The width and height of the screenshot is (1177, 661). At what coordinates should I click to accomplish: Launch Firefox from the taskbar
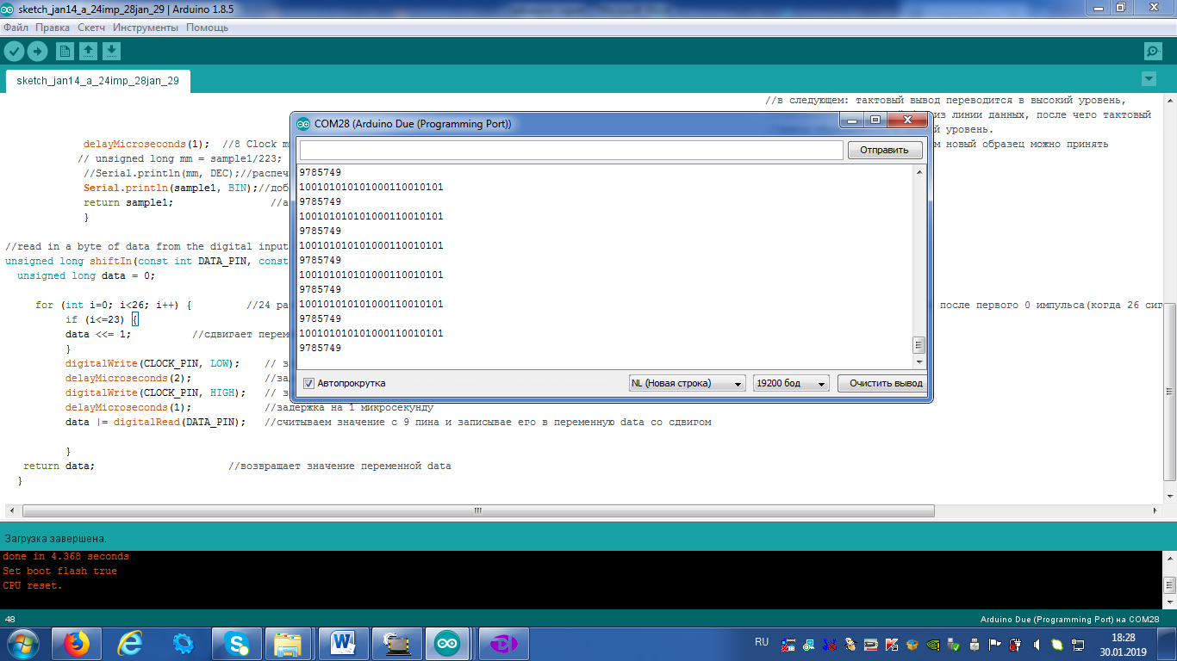(x=76, y=644)
